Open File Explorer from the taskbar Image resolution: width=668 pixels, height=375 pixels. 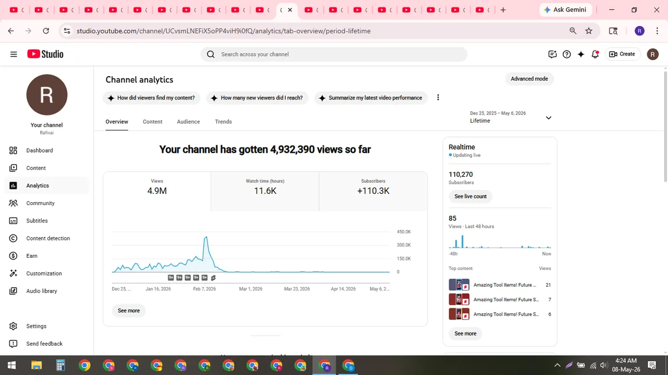[x=36, y=365]
